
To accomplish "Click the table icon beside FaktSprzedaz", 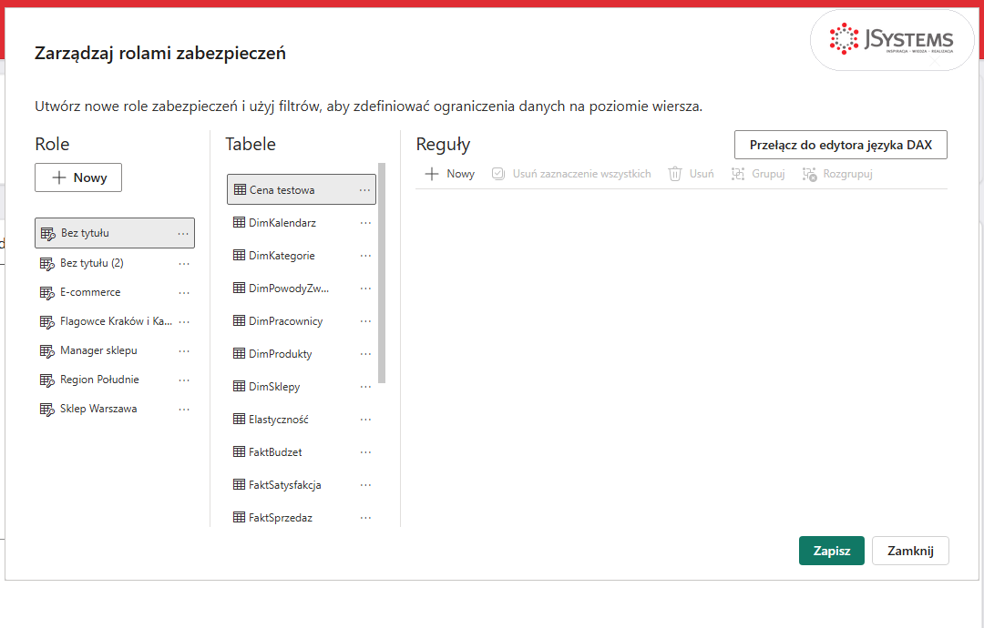I will [239, 517].
